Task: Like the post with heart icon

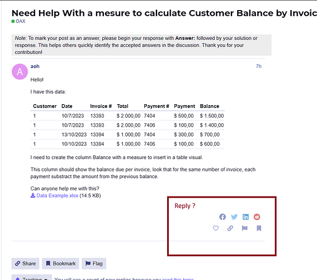Action: coord(216,228)
